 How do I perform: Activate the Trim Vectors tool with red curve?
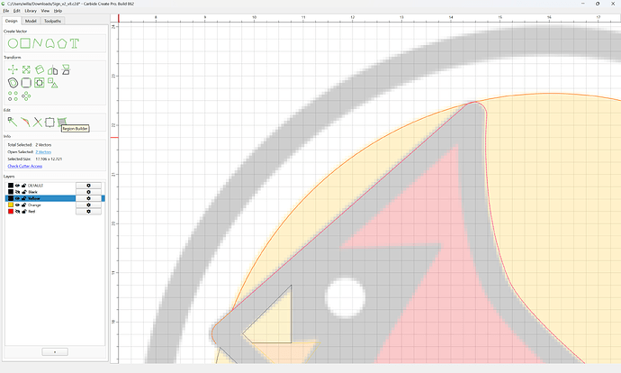(x=25, y=123)
